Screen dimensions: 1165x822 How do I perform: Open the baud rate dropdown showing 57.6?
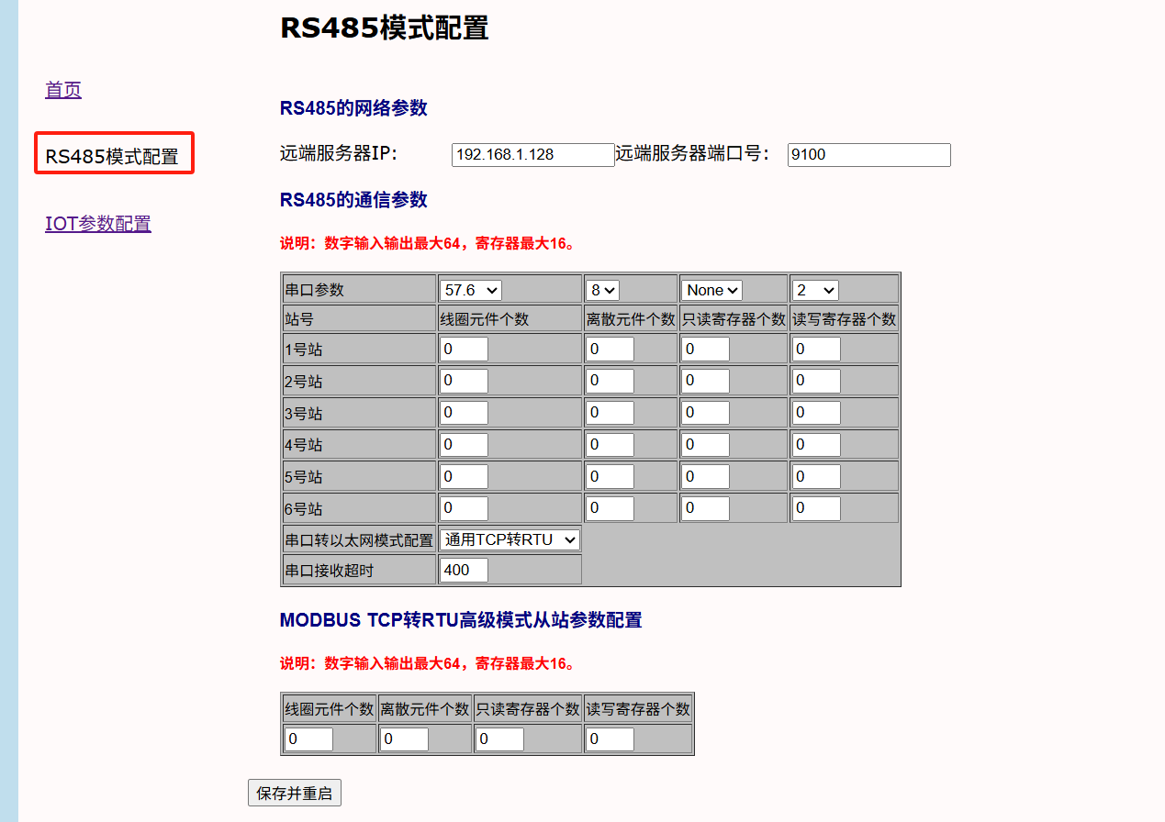[x=471, y=290]
